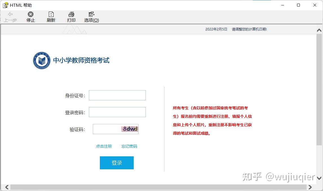The width and height of the screenshot is (323, 191).
Task: Click the HTML Help window title icon
Action: click(5, 5)
